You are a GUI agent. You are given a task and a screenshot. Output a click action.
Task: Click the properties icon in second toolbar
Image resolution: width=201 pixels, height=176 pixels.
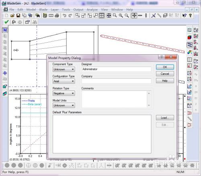tap(27, 22)
